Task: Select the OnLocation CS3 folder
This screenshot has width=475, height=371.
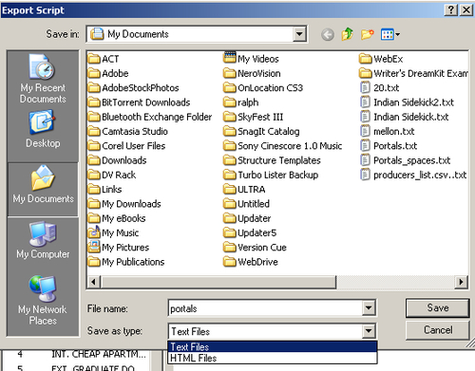Action: [263, 88]
